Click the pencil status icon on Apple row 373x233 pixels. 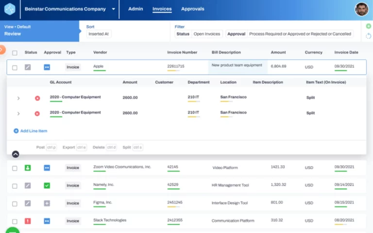(28, 67)
